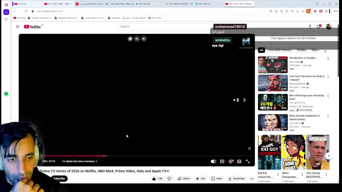Screen dimensions: 342x192
Task: Switch to NeverEnding Story 1984 tab
Action: pos(120,4)
